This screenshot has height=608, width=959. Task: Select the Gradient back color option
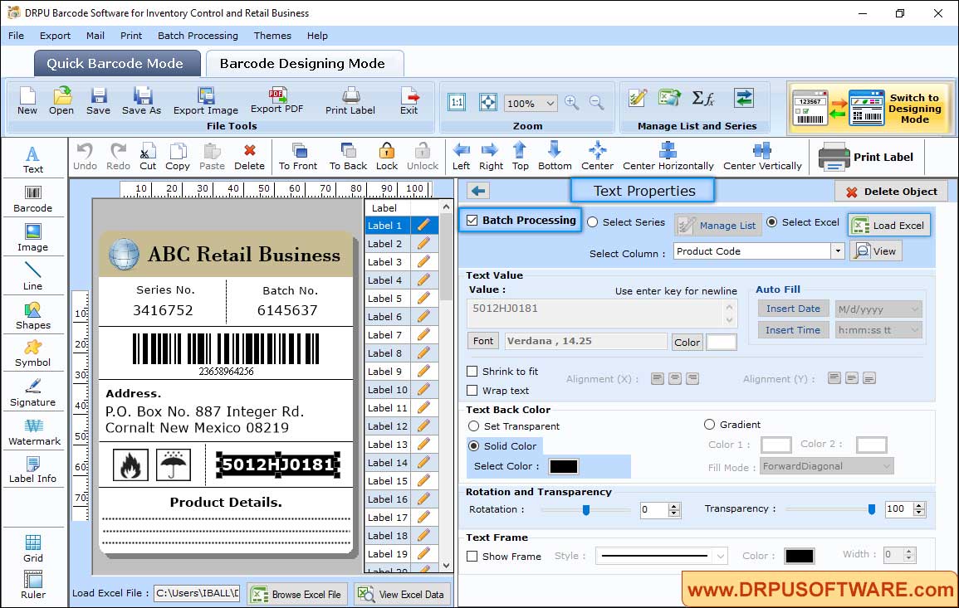pos(709,425)
